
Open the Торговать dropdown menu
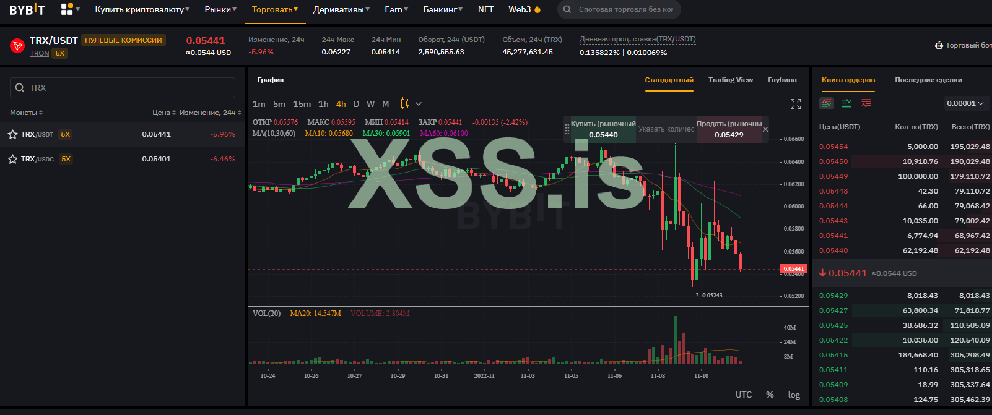(275, 9)
